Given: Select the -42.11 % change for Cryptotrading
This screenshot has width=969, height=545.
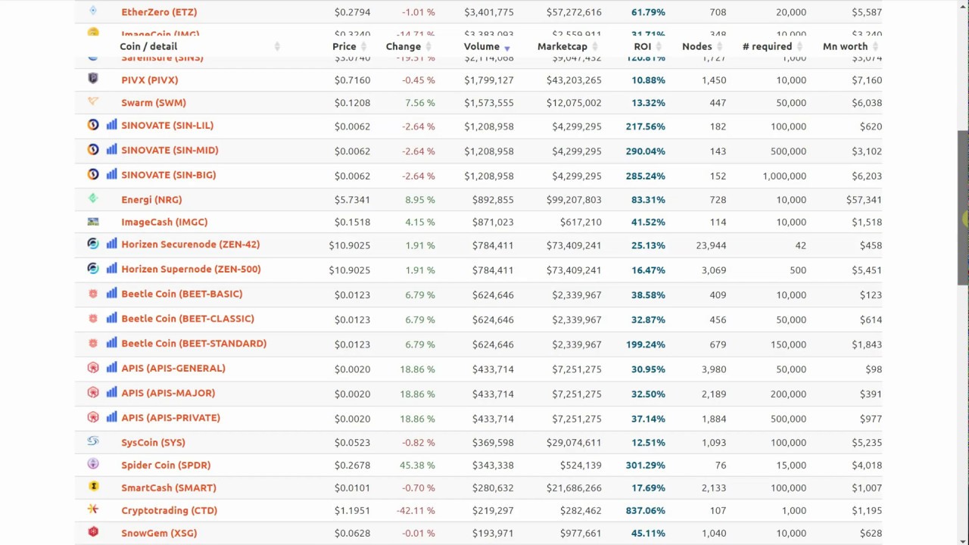Looking at the screenshot, I should [x=416, y=510].
